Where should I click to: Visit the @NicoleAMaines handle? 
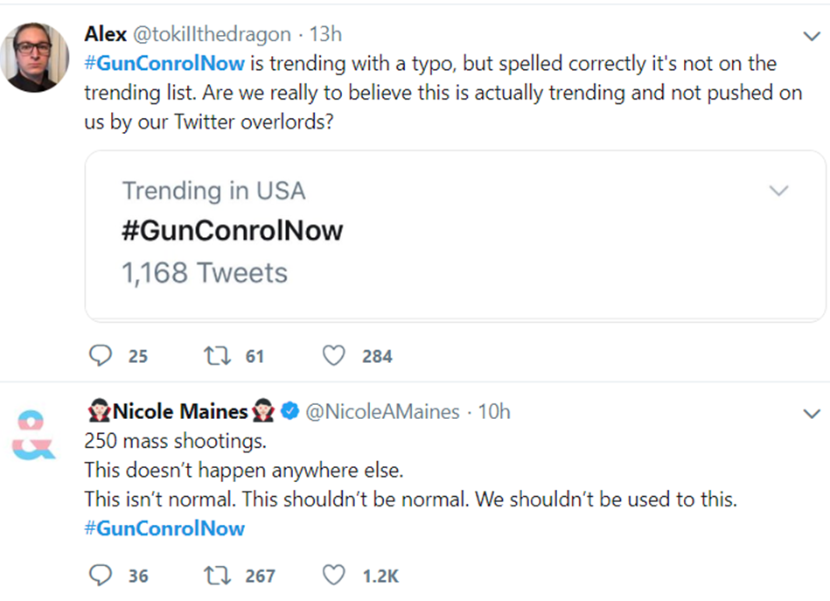click(x=383, y=411)
